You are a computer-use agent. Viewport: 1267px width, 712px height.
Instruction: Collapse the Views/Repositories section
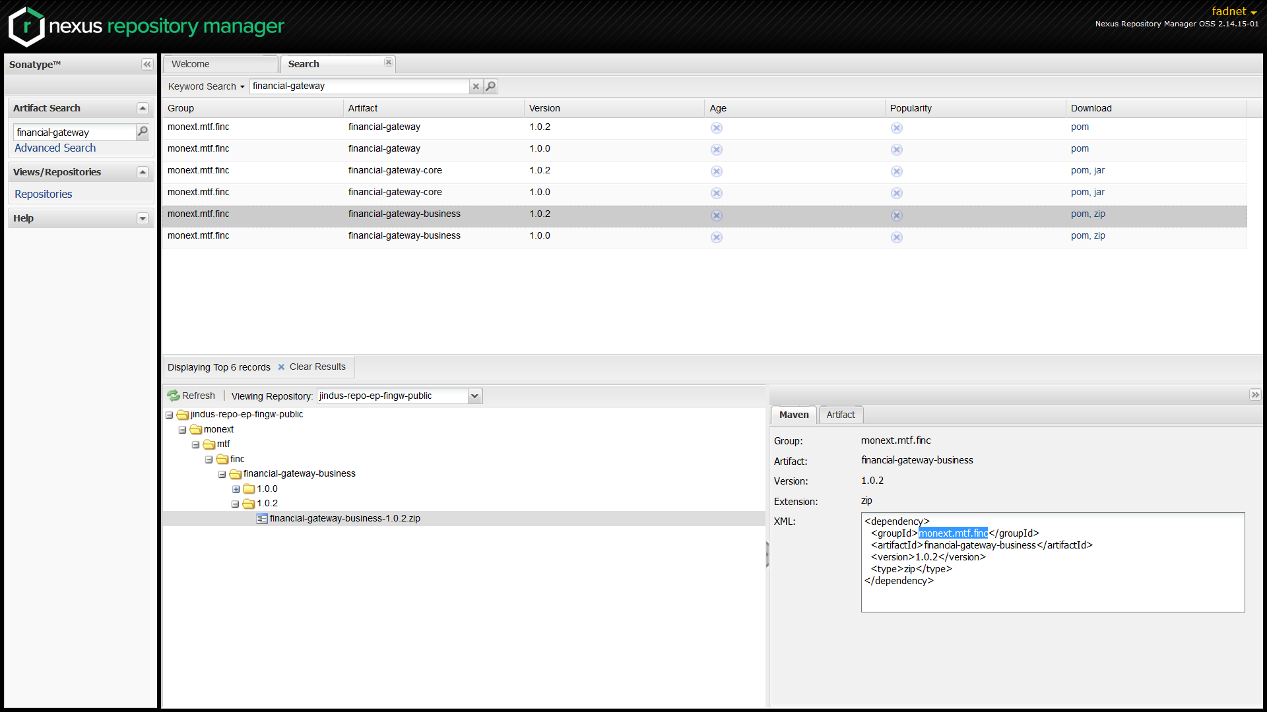[143, 172]
